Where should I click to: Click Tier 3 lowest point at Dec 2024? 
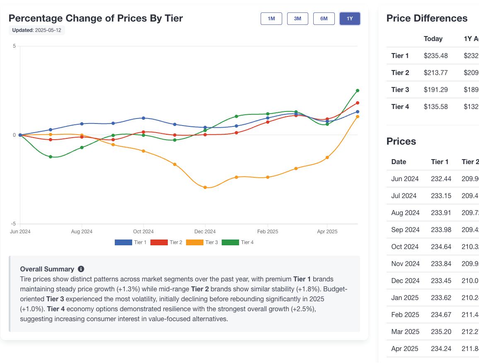pos(205,188)
